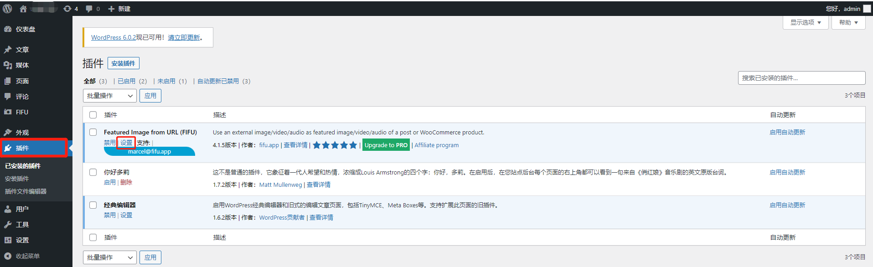Click the 请立即更新 link

point(184,37)
